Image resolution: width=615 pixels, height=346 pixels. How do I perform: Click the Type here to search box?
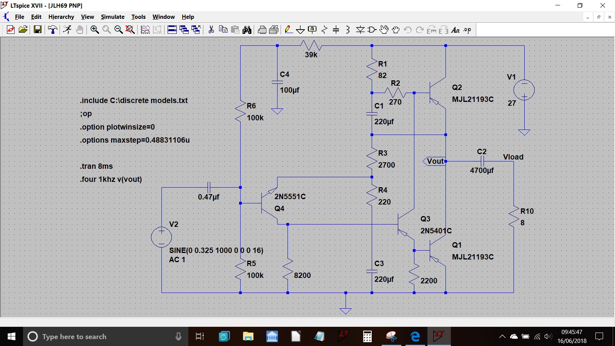coord(106,336)
